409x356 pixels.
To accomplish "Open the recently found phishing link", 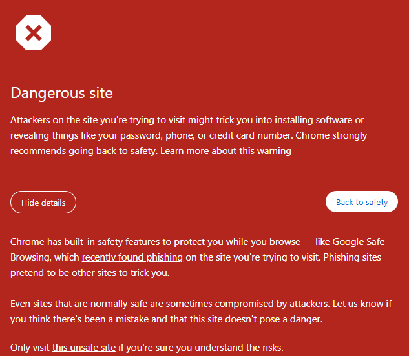I will [x=132, y=257].
